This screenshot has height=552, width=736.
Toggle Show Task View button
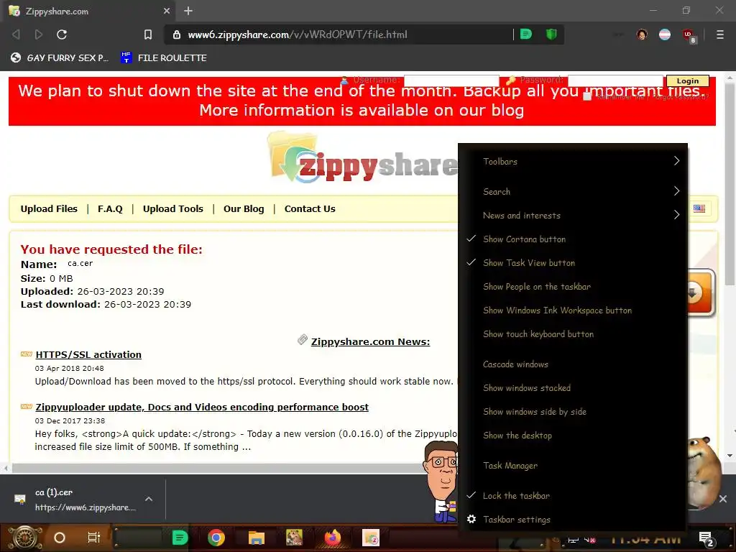point(573,263)
